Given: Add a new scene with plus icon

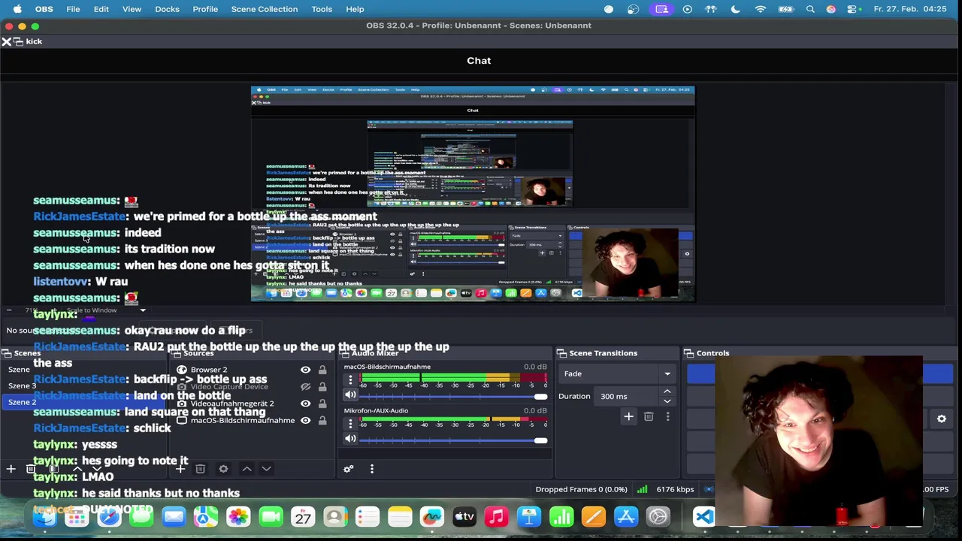Looking at the screenshot, I should click(x=11, y=469).
